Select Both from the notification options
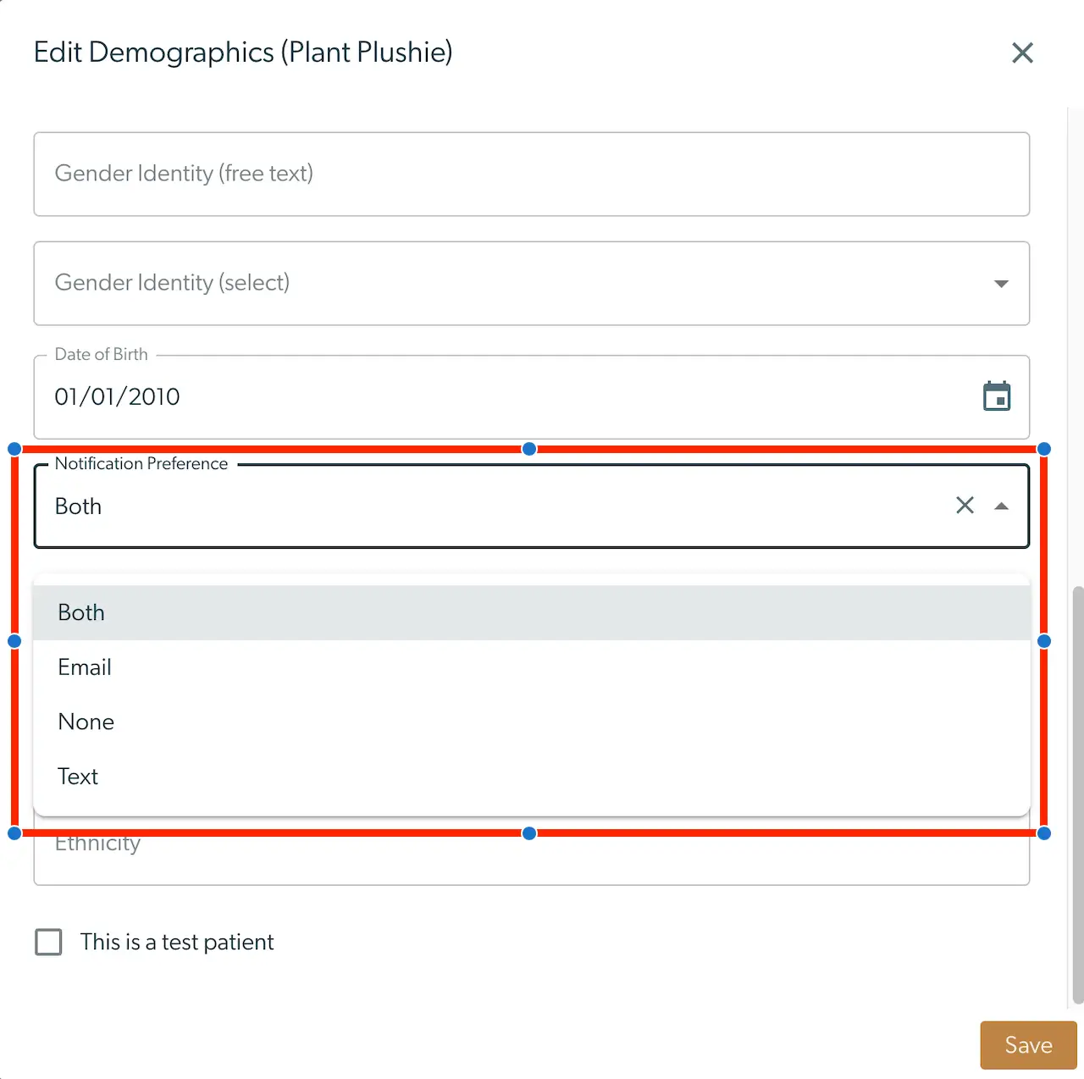This screenshot has width=1084, height=1079. (80, 611)
